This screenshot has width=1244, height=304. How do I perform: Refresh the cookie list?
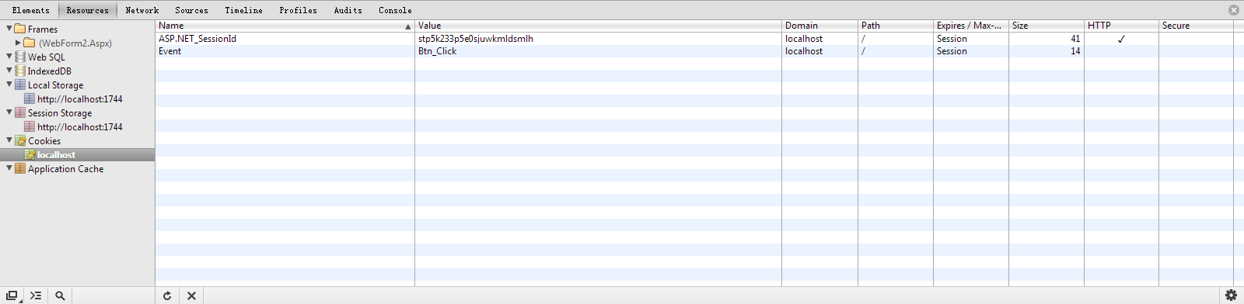[x=167, y=295]
